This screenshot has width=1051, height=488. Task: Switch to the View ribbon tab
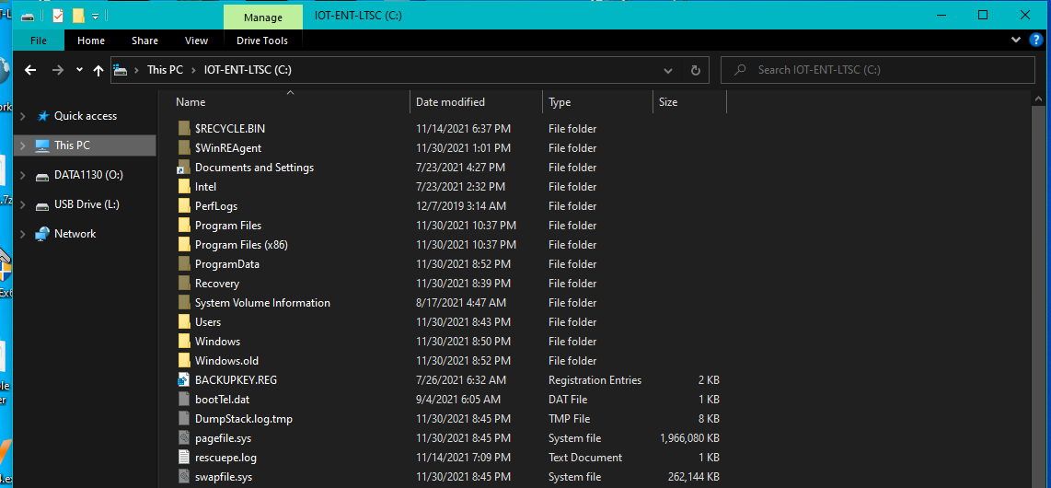pos(196,41)
